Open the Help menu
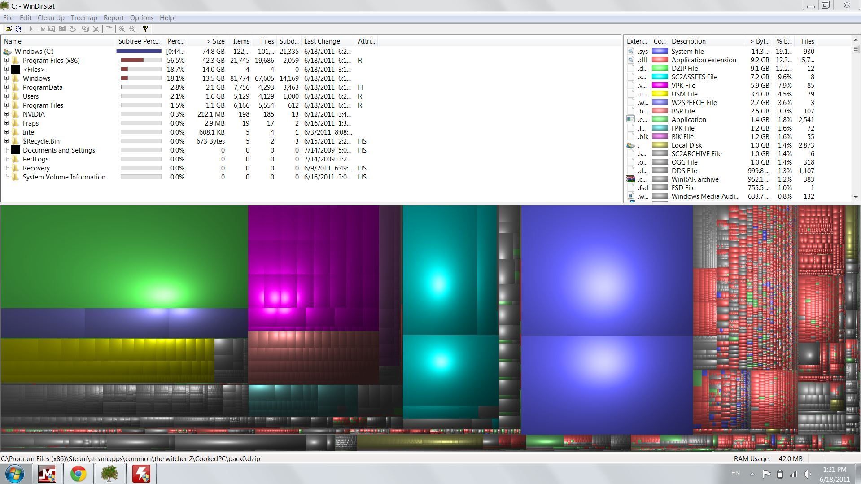The image size is (861, 484). point(166,18)
